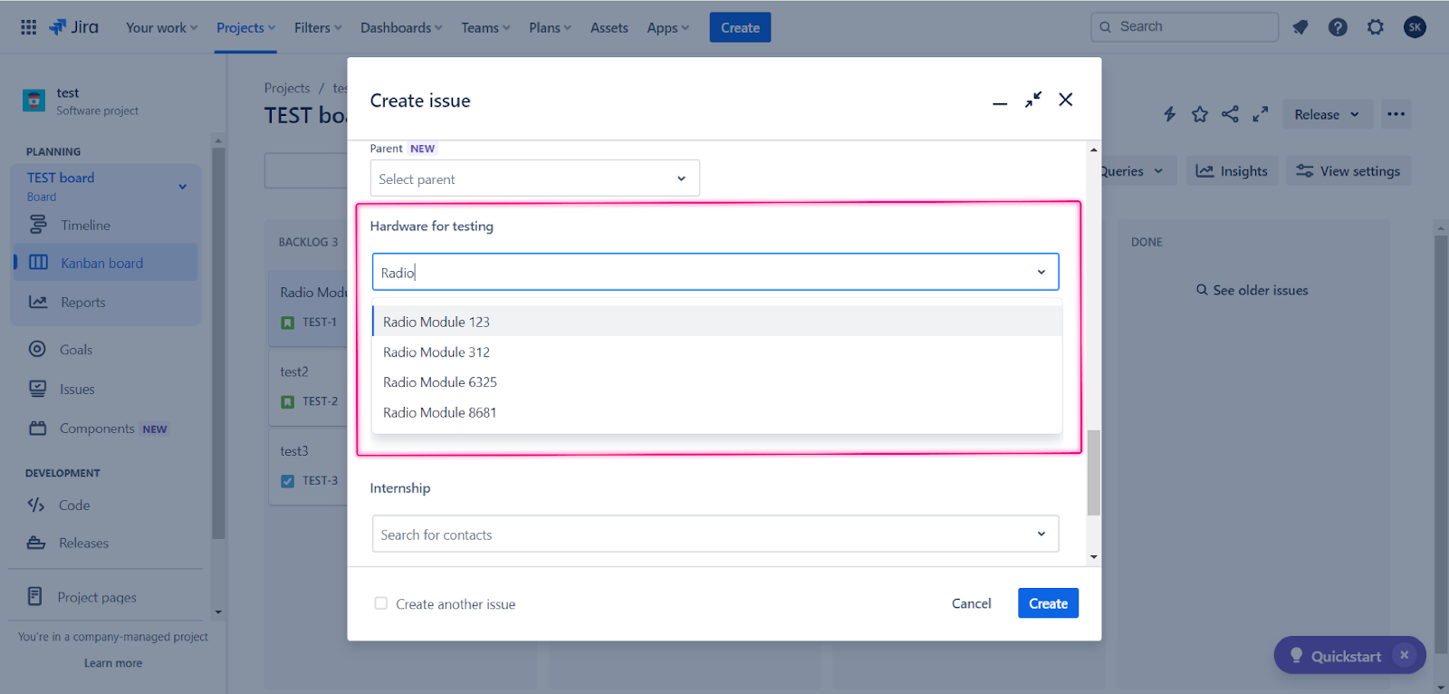Open Kanban board in the sidebar
This screenshot has width=1449, height=694.
coord(105,263)
